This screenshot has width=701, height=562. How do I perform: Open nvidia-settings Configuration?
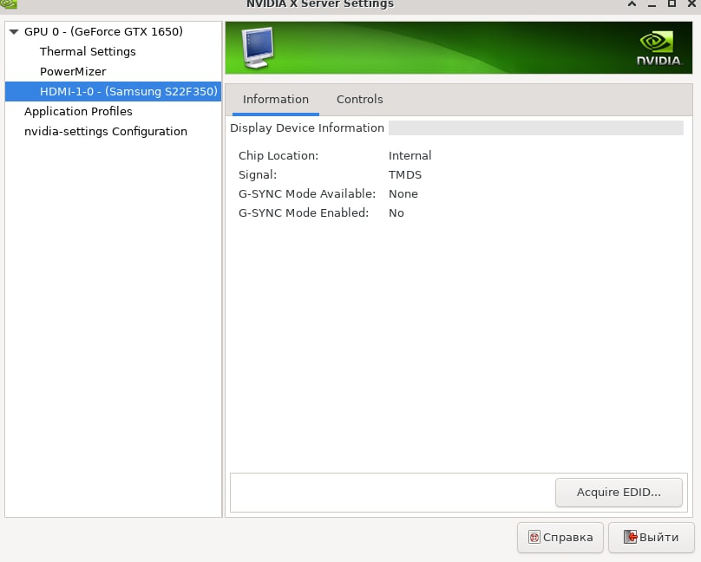click(106, 131)
